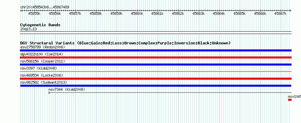Click the 45863k ruler tick label
This screenshot has height=123, width=301.
pyautogui.click(x=199, y=13)
